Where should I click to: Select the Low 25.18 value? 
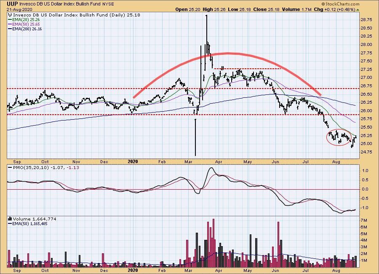(x=240, y=9)
